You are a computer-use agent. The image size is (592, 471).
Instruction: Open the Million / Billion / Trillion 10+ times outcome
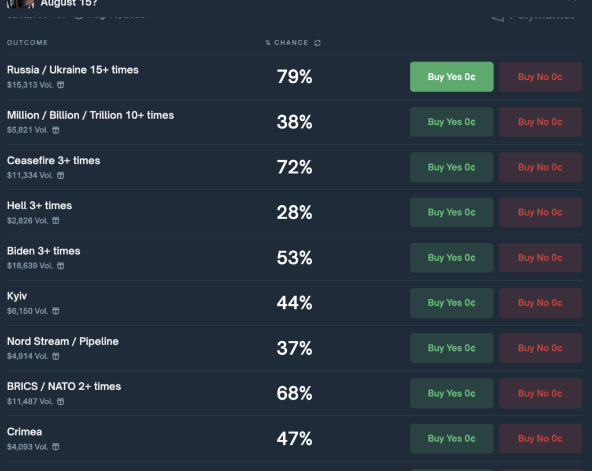90,115
